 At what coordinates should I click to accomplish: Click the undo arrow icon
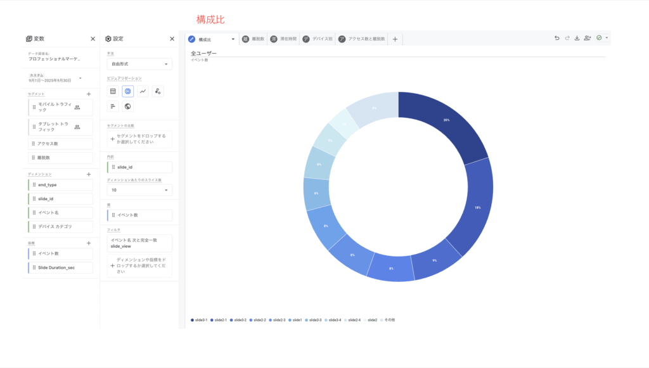557,39
